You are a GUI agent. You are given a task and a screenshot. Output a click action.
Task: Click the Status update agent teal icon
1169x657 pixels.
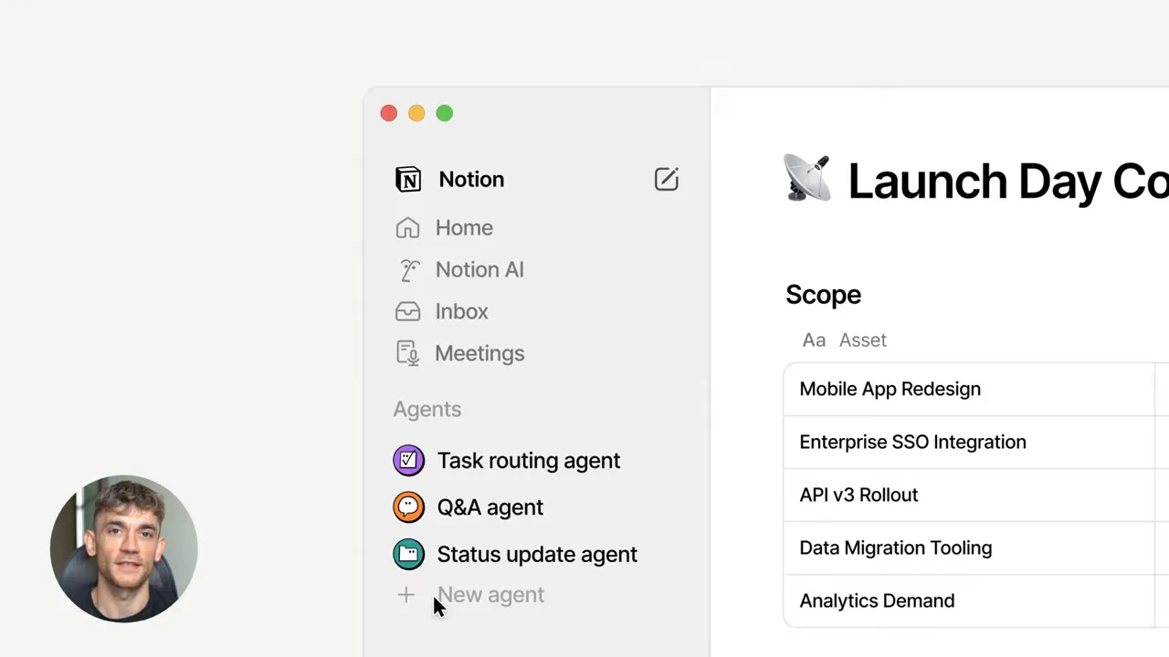(408, 554)
